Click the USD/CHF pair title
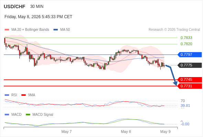Screen dimensions: 203x137 coord(14,7)
